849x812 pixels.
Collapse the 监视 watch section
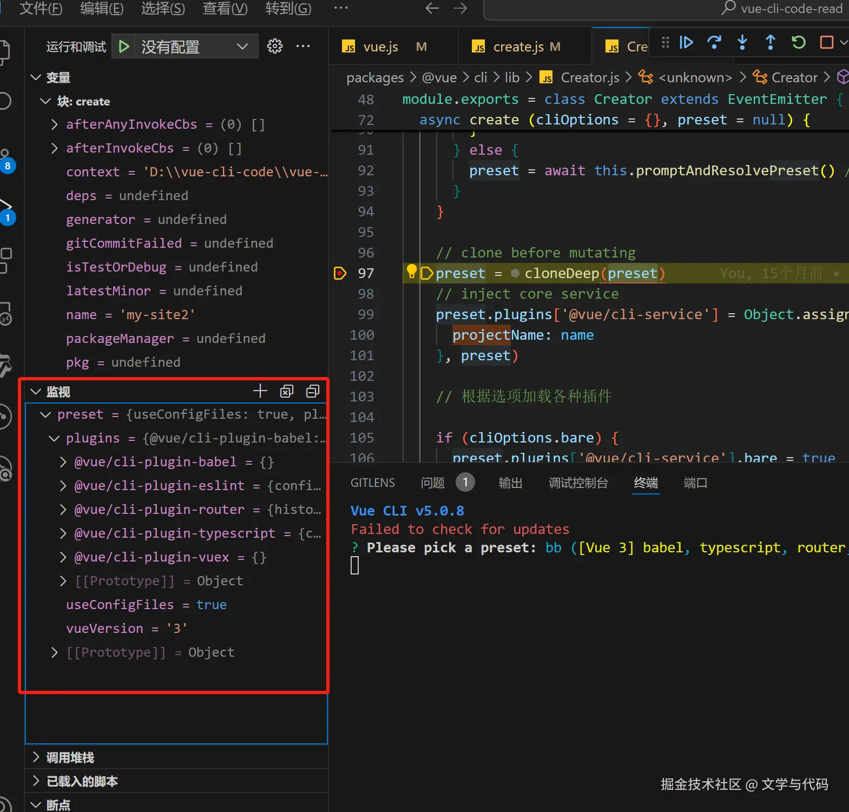coord(36,391)
